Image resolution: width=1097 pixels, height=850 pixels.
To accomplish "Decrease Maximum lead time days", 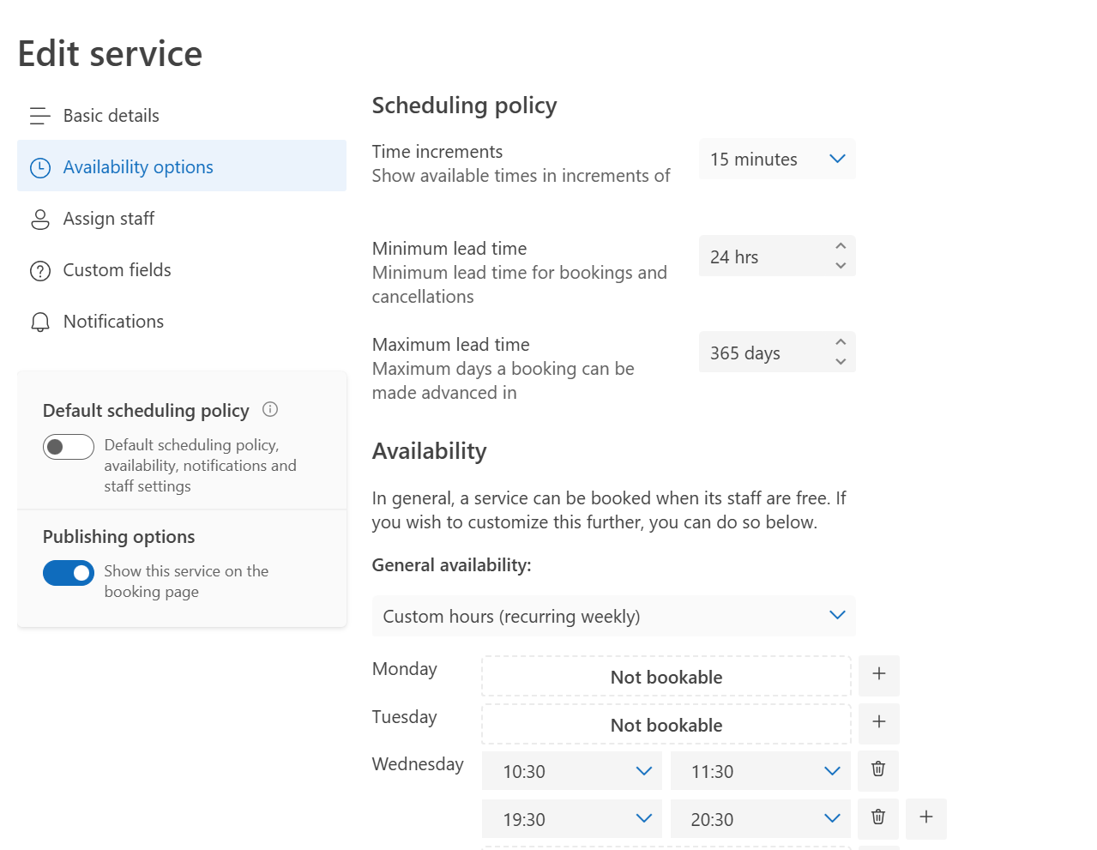I will coord(841,362).
